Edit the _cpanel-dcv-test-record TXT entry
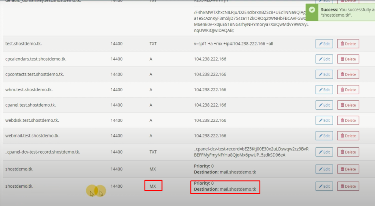Image resolution: width=375 pixels, height=206 pixels. (x=324, y=152)
